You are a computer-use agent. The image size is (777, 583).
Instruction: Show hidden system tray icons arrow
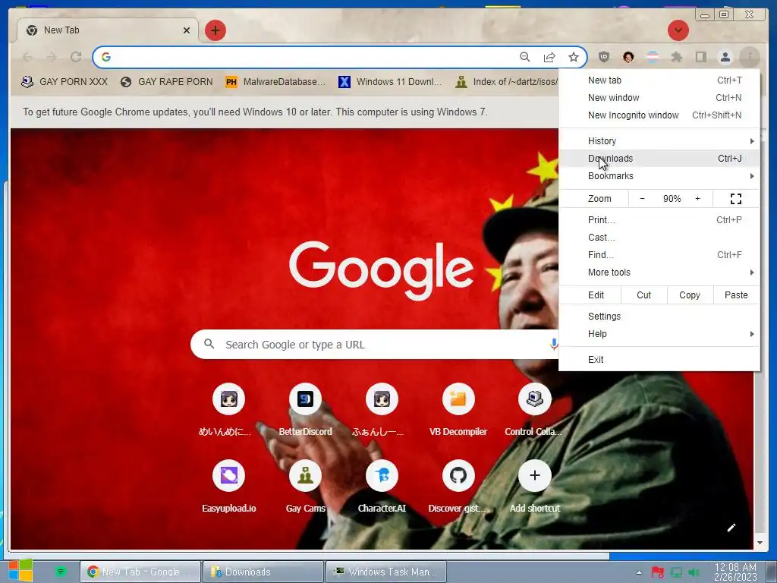639,572
